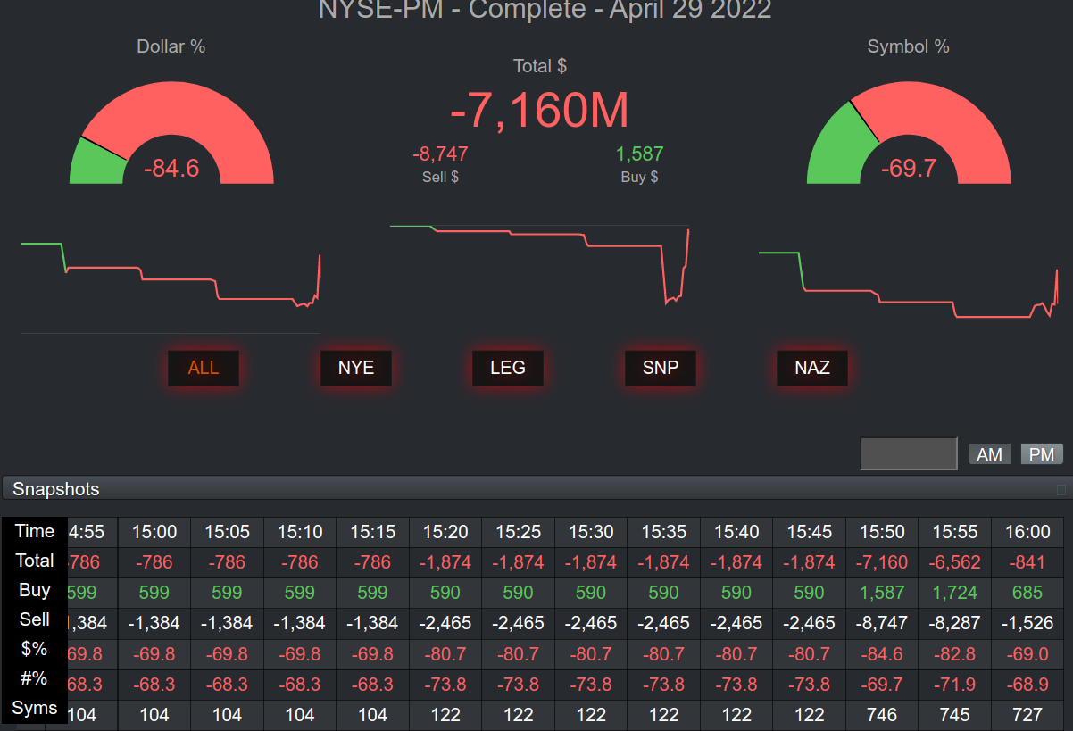Click the small square icon in Snapshots header
The width and height of the screenshot is (1073, 731).
[1061, 489]
